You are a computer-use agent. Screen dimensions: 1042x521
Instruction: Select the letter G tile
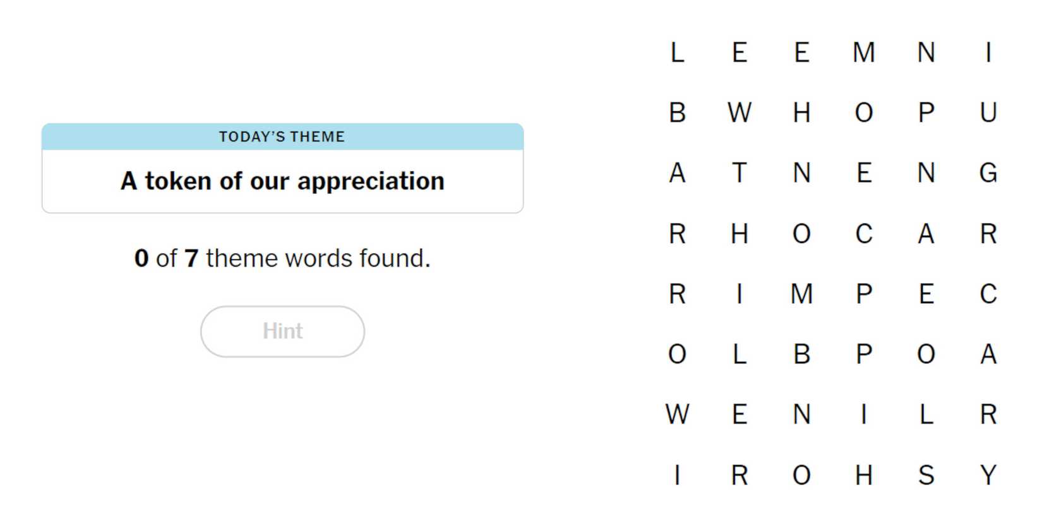[x=988, y=173]
